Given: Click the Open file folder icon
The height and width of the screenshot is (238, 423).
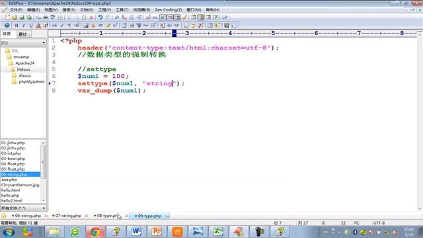Looking at the screenshot, I should (x=14, y=18).
